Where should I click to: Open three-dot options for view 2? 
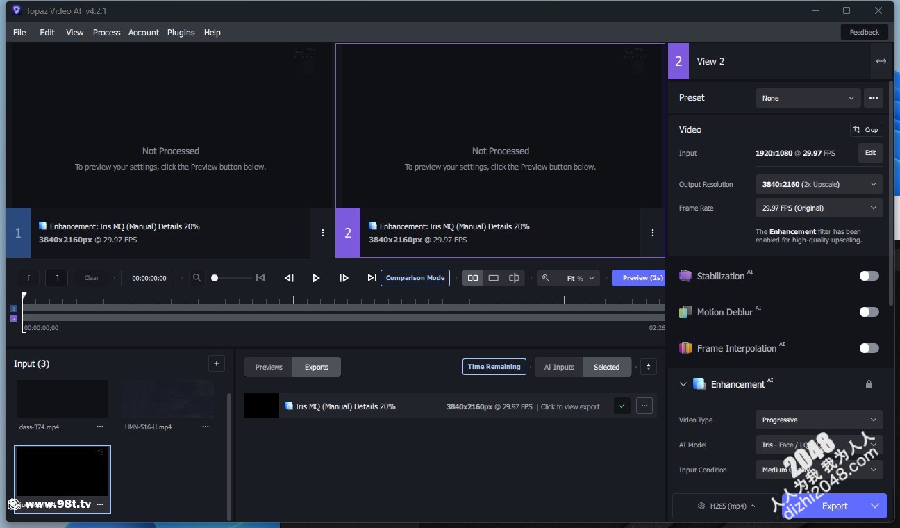[x=653, y=233]
